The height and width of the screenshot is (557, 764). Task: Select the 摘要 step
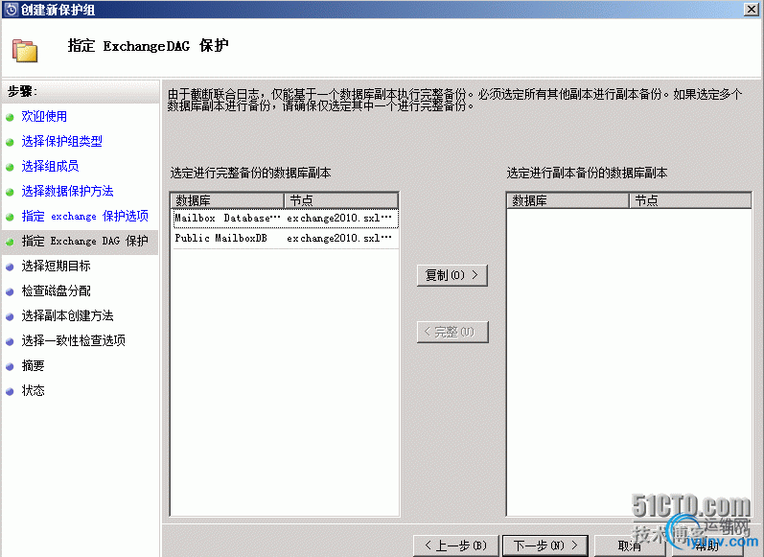point(33,365)
